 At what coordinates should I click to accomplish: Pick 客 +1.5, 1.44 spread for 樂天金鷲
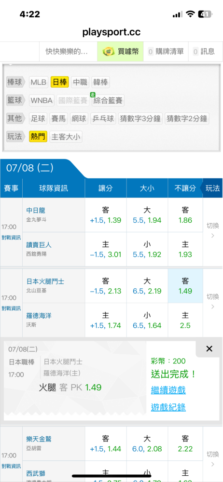(105, 443)
